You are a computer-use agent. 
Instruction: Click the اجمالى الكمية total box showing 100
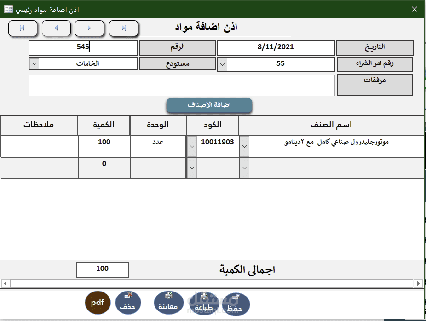point(103,269)
